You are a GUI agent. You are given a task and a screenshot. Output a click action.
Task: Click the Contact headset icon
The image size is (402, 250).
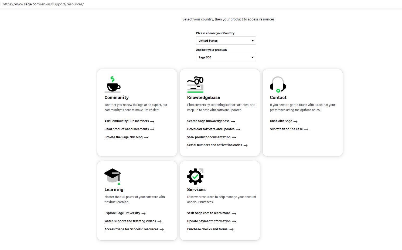278,84
